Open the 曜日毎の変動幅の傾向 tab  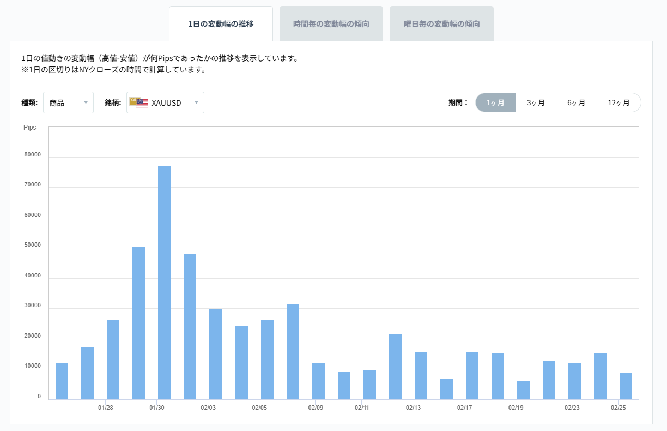tap(441, 23)
